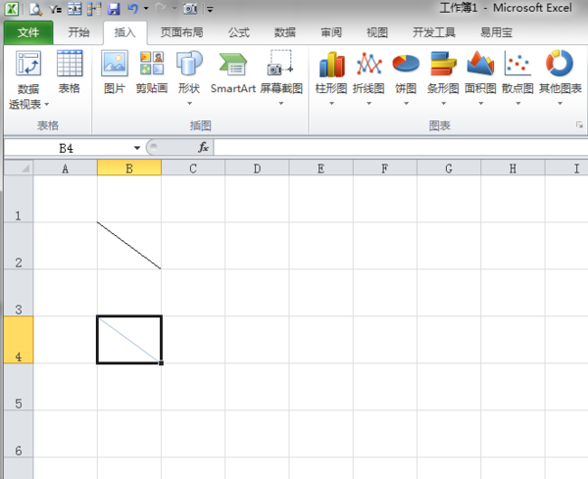Click the print preview icon in title bar
This screenshot has height=479, width=588.
click(35, 9)
